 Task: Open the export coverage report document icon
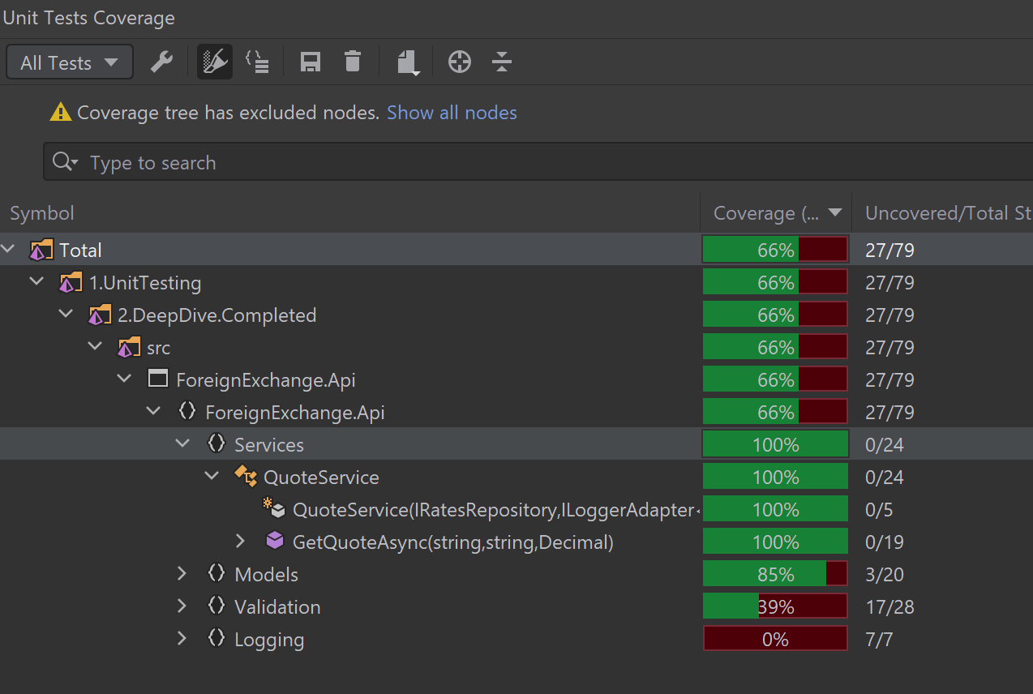pyautogui.click(x=407, y=62)
